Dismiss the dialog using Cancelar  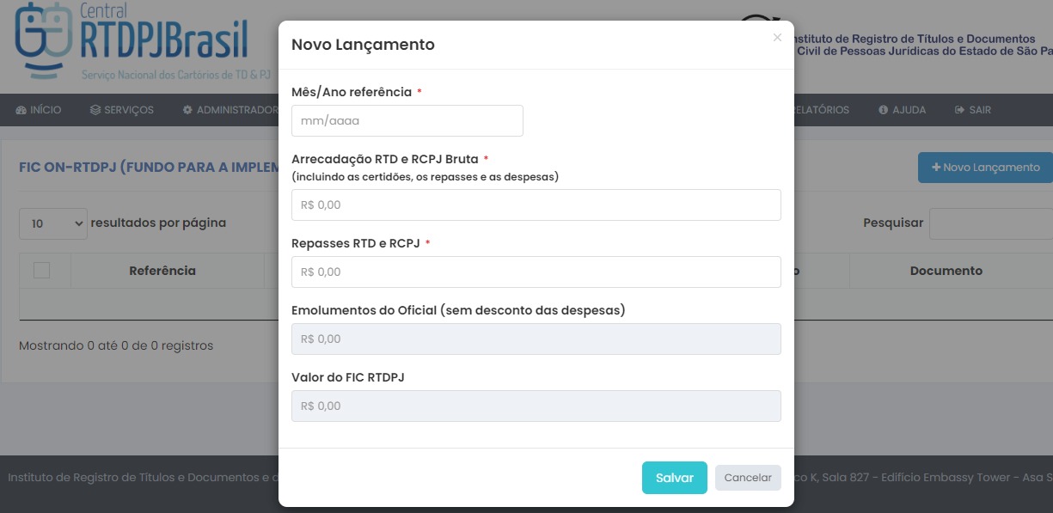[748, 478]
